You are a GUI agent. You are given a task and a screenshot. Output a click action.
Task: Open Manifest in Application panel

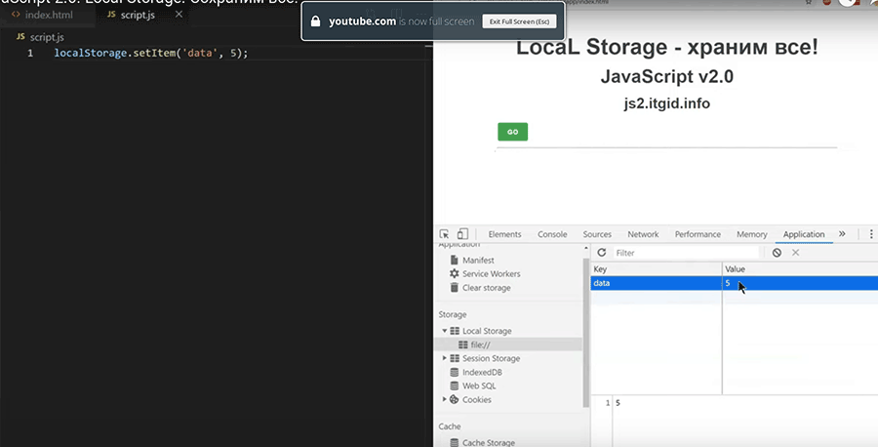tap(477, 261)
